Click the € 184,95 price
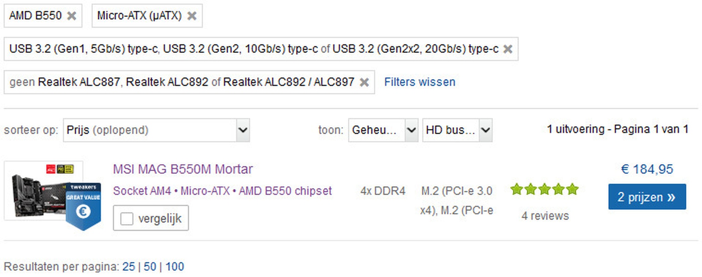The height and width of the screenshot is (277, 702). (647, 169)
